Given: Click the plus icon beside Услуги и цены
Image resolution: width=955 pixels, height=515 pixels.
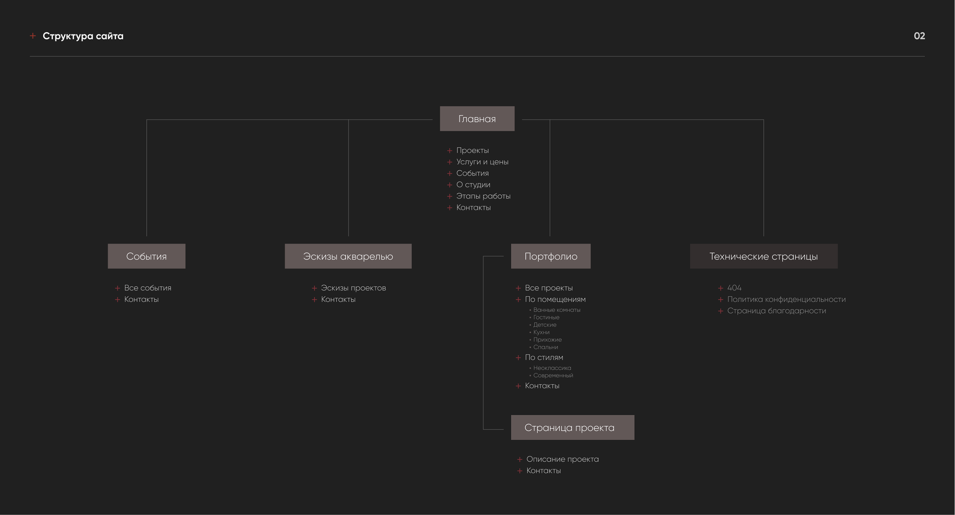Looking at the screenshot, I should pos(449,162).
